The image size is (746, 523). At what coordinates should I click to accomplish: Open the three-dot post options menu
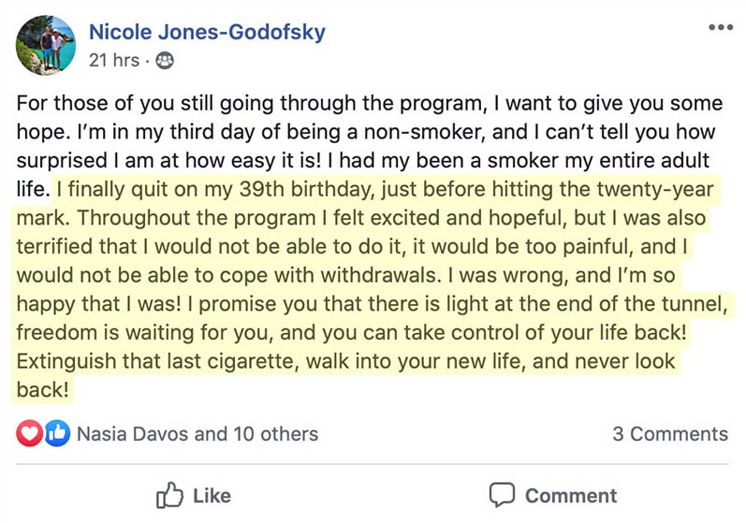click(720, 26)
